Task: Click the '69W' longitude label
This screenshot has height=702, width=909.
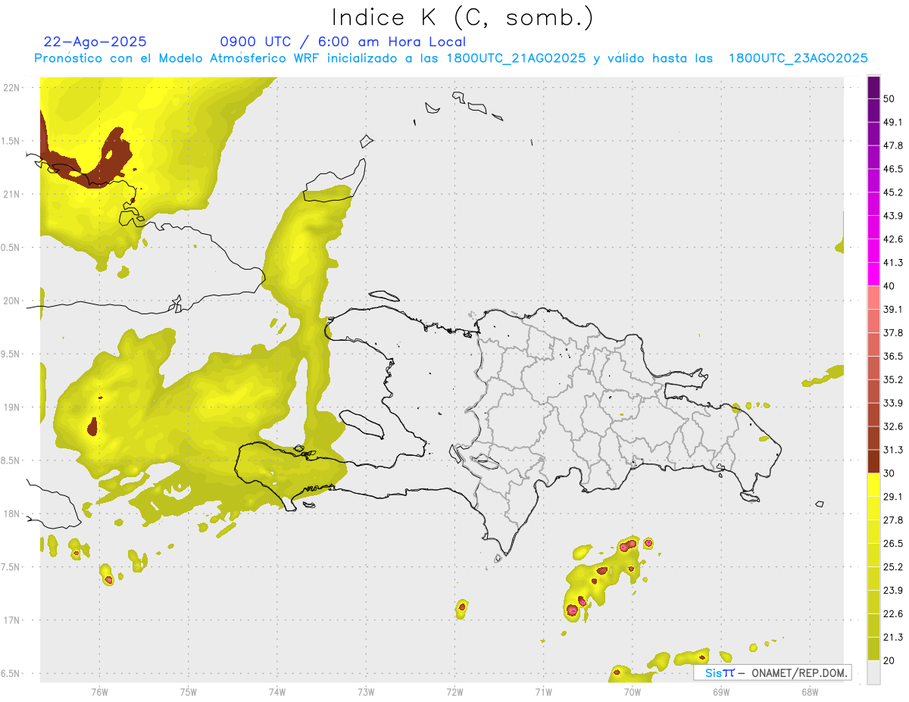Action: click(720, 691)
